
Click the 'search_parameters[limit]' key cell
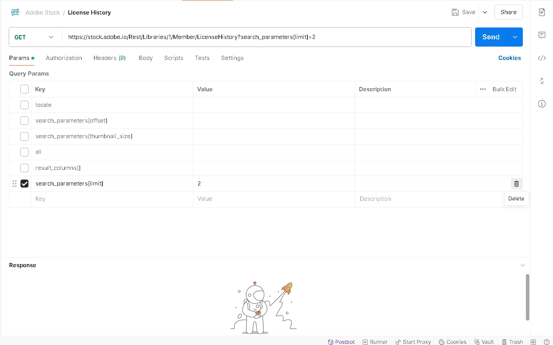pos(112,184)
